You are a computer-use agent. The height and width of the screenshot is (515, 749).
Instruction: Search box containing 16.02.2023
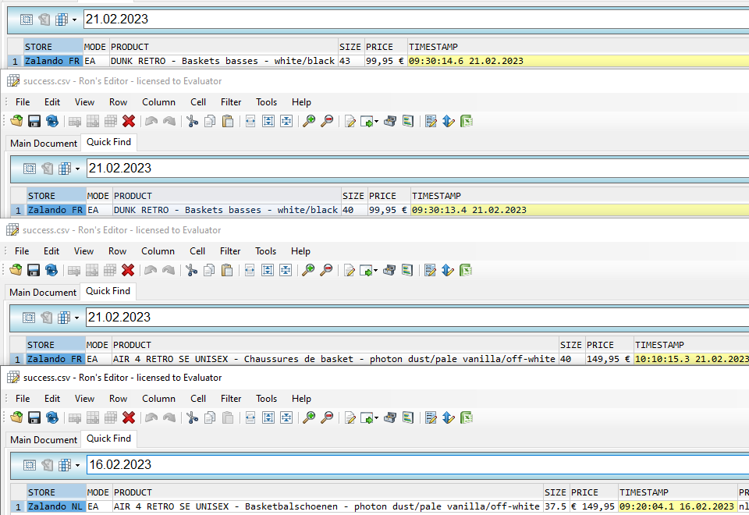pos(417,465)
